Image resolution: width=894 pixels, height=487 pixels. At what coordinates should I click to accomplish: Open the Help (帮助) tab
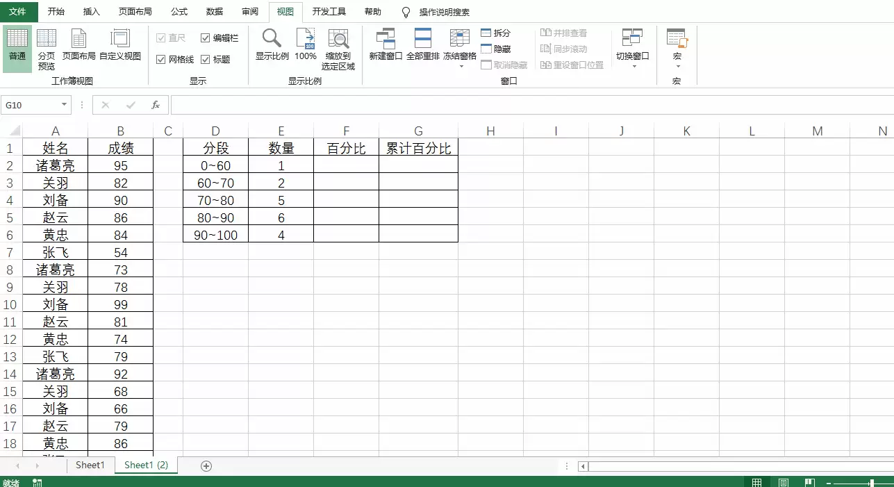pyautogui.click(x=373, y=12)
